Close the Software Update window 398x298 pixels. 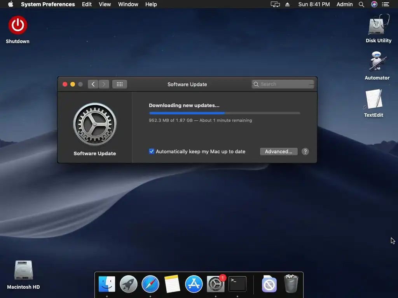click(x=65, y=84)
